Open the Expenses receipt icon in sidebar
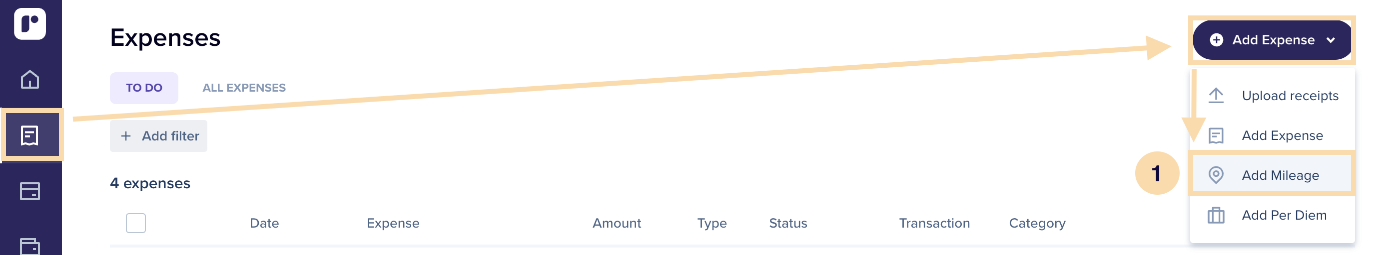Image resolution: width=1384 pixels, height=255 pixels. (30, 135)
